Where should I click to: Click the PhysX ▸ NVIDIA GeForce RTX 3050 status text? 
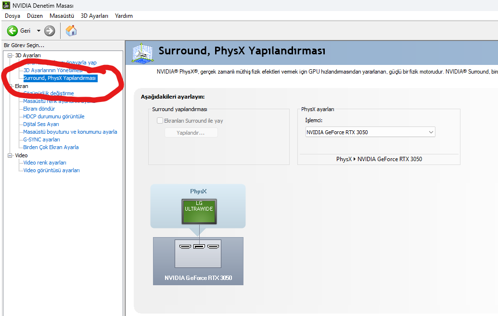coord(379,159)
